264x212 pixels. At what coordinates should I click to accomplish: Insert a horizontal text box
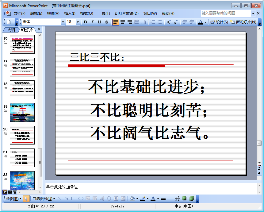coord(88,199)
